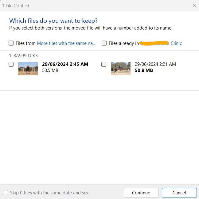The width and height of the screenshot is (199, 199).
Task: Select the 29/06/2024 2:45 AM date text
Action: (x=65, y=64)
